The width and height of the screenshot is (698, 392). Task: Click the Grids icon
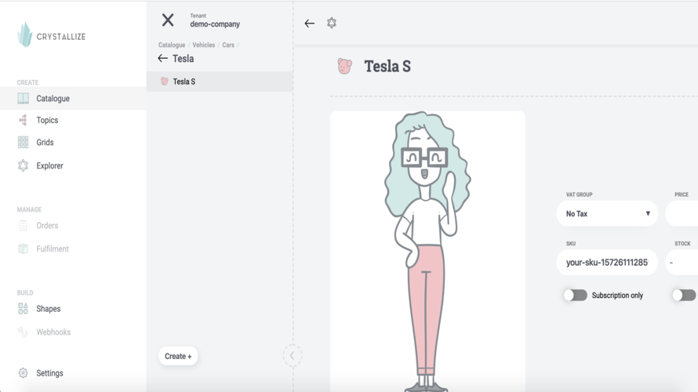tap(24, 143)
